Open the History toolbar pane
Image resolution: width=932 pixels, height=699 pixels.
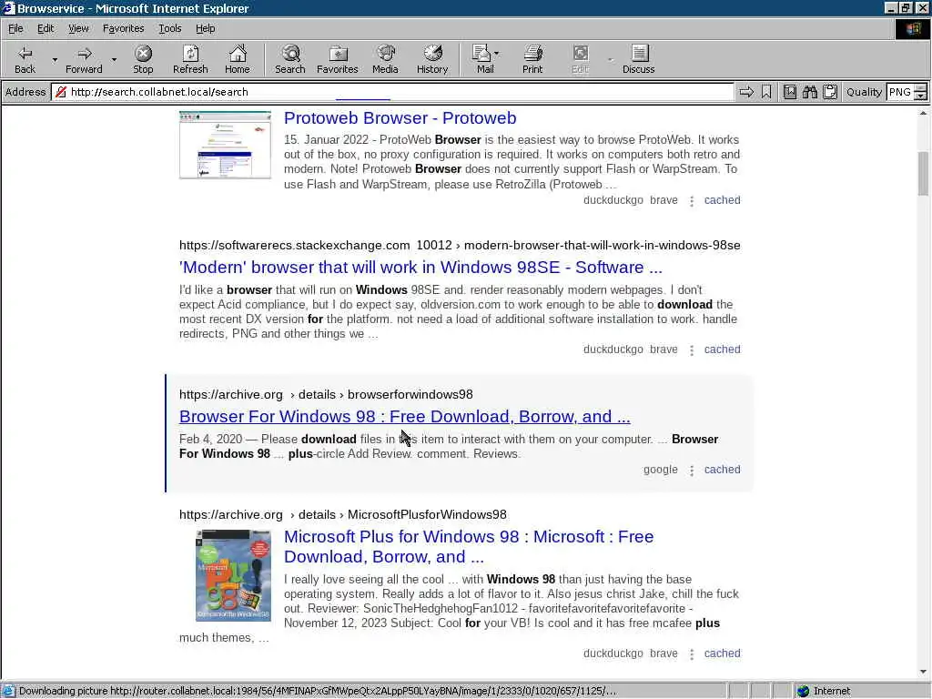click(x=432, y=59)
